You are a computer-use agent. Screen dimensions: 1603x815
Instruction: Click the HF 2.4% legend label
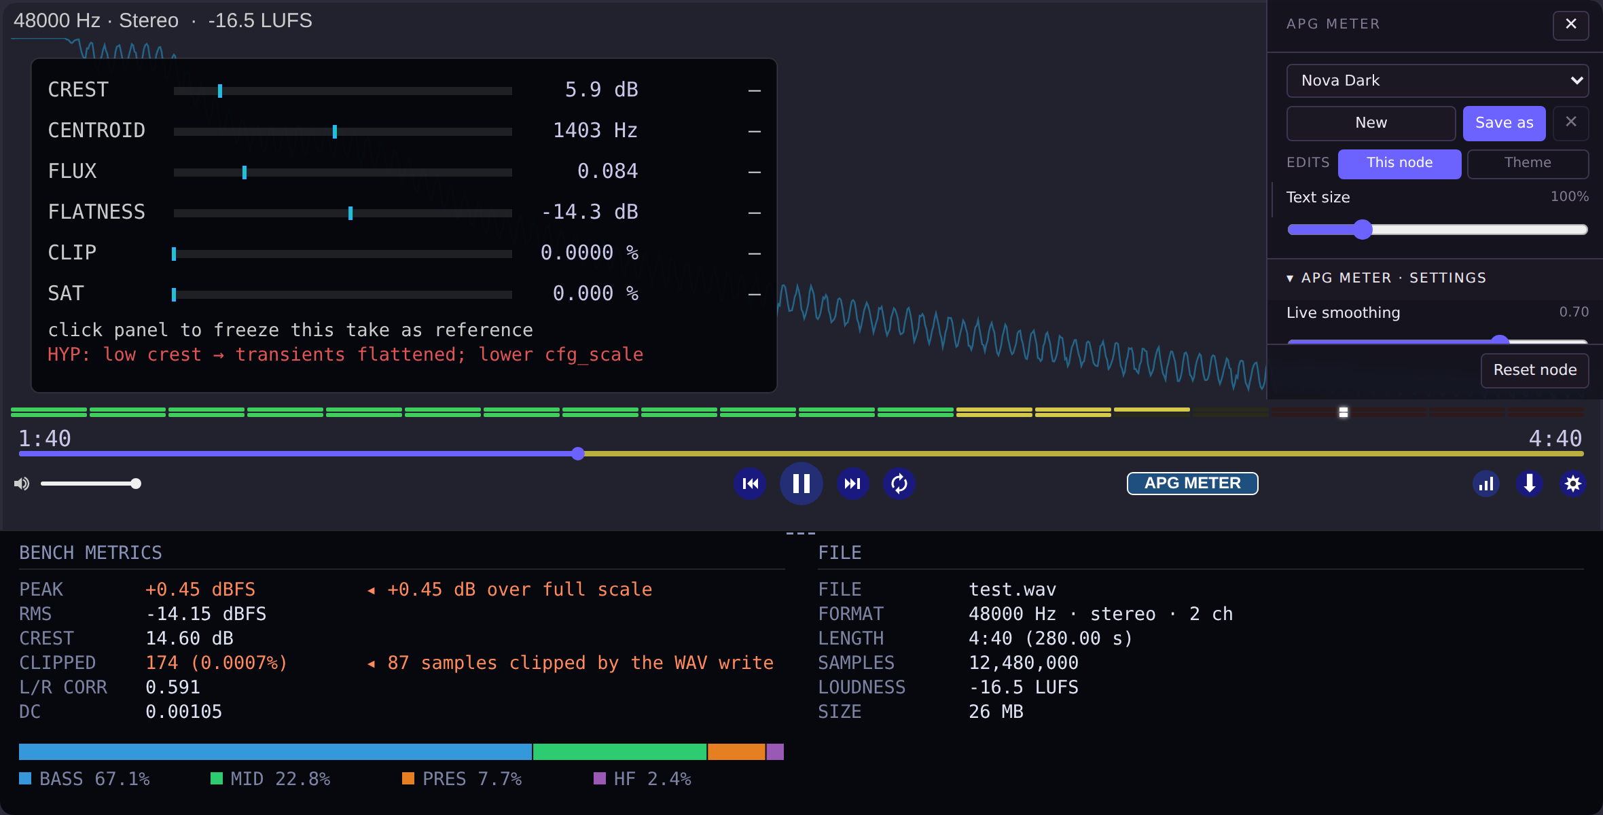click(x=653, y=779)
